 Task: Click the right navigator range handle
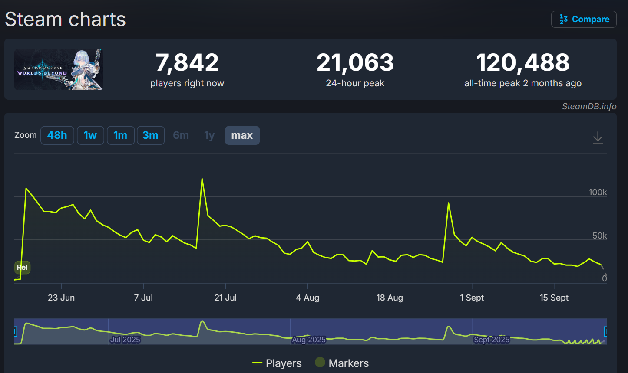[x=606, y=332]
